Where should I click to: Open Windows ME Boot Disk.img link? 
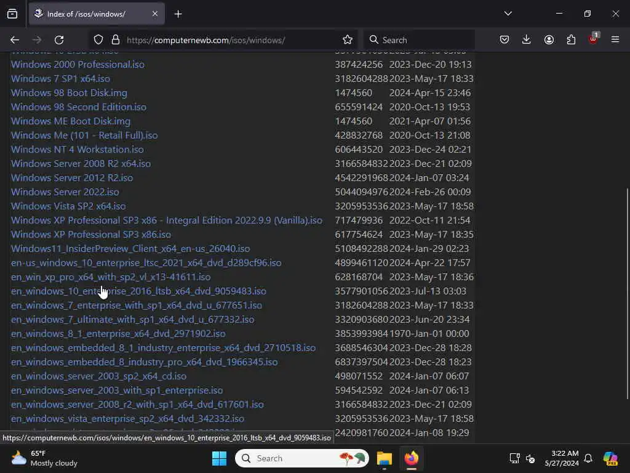71,121
